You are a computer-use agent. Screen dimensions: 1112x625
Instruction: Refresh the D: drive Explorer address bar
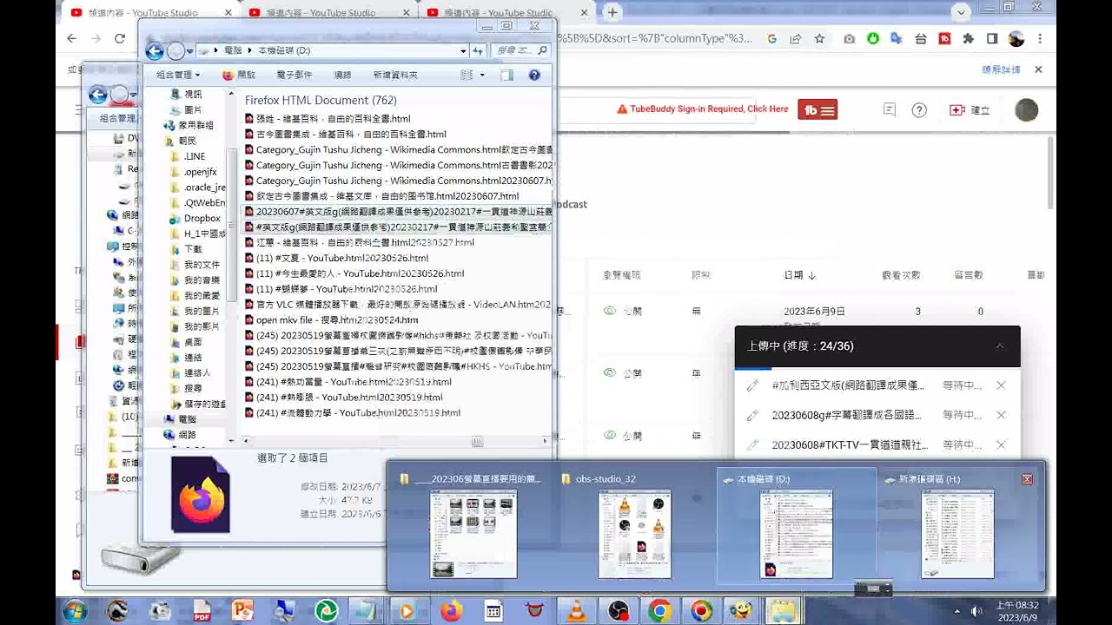click(477, 51)
